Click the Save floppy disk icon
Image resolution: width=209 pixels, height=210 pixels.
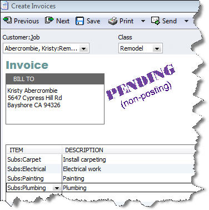point(79,21)
